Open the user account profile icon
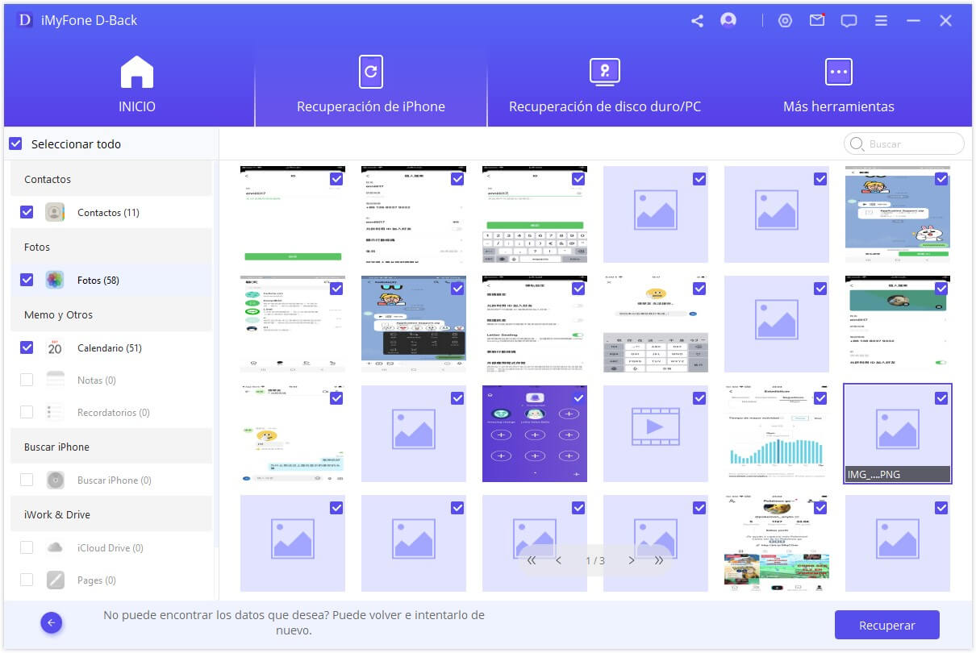 (728, 20)
